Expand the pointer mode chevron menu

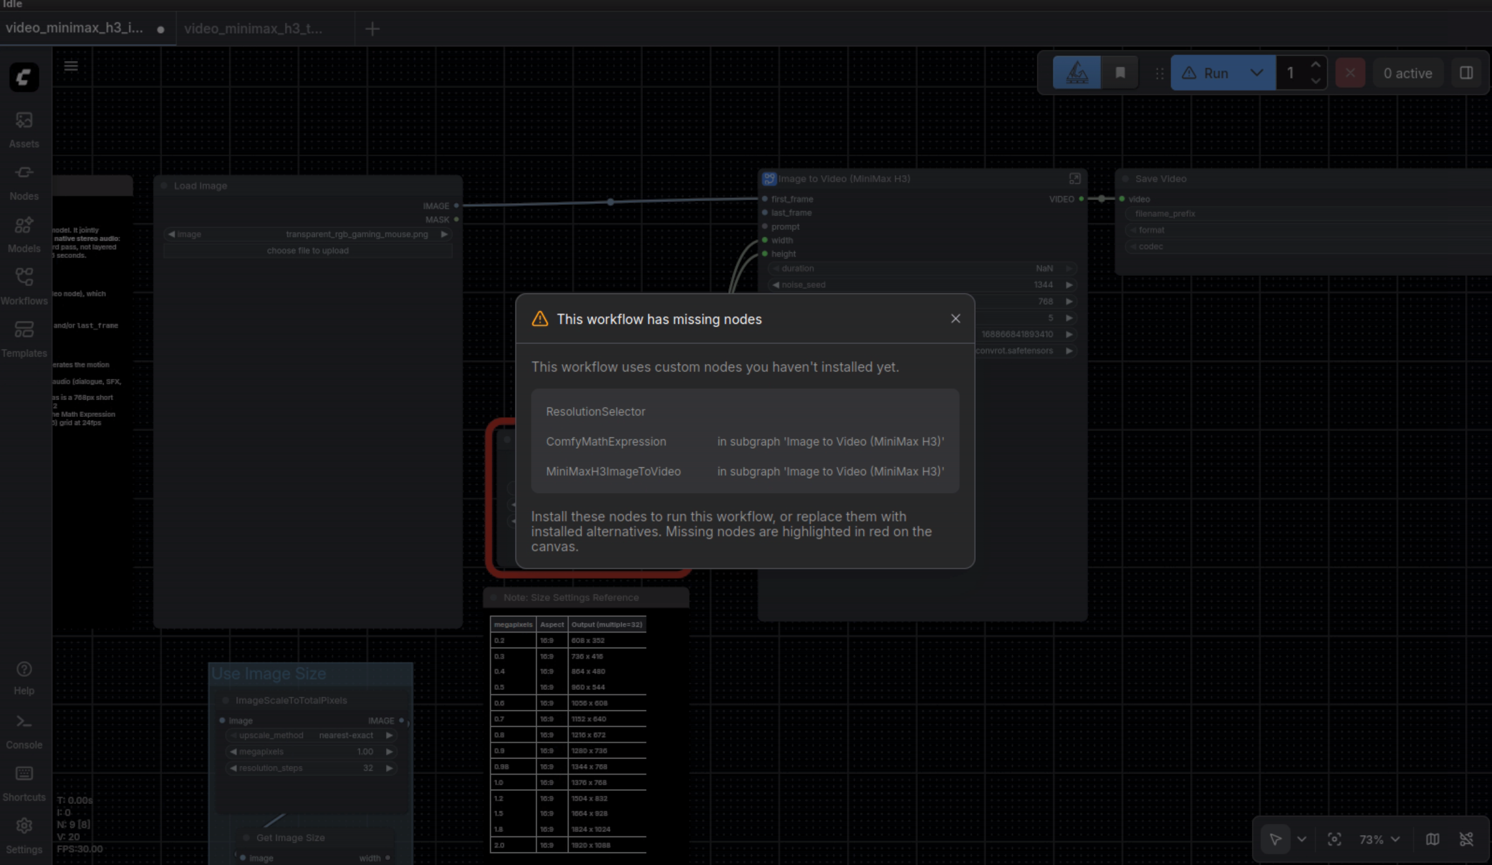[x=1301, y=839]
